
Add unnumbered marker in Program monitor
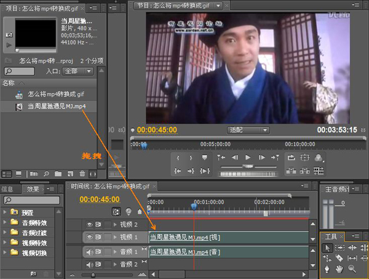(x=205, y=158)
